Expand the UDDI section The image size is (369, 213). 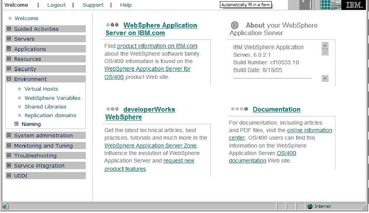[x=9, y=176]
